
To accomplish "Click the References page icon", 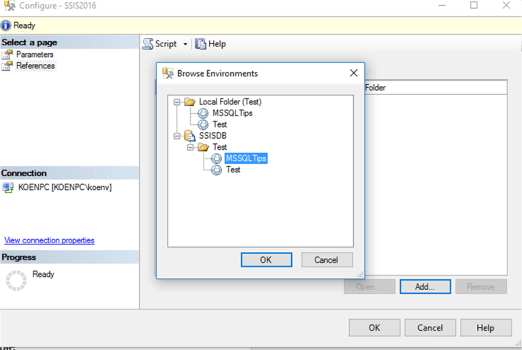I will [7, 66].
